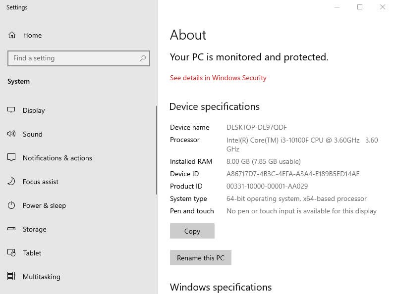Click the Home icon in sidebar
Viewport: 394px width, 294px height.
[x=11, y=35]
